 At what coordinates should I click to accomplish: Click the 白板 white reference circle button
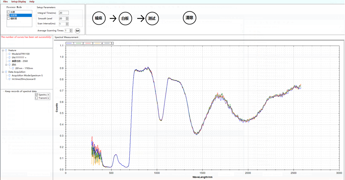point(125,18)
